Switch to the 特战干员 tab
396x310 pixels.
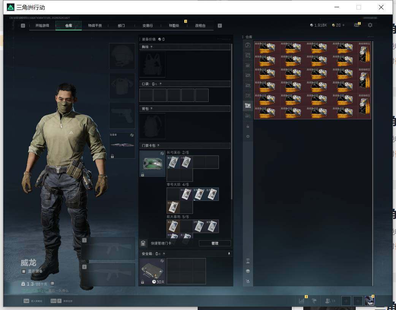95,25
